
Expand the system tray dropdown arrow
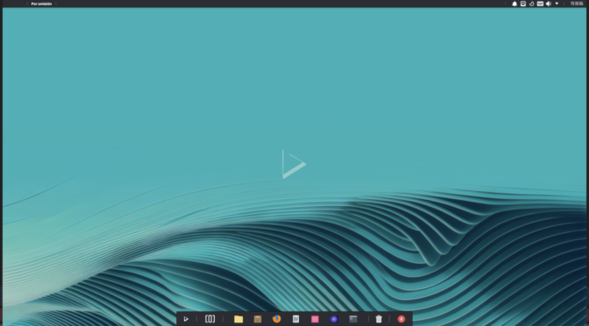(557, 4)
